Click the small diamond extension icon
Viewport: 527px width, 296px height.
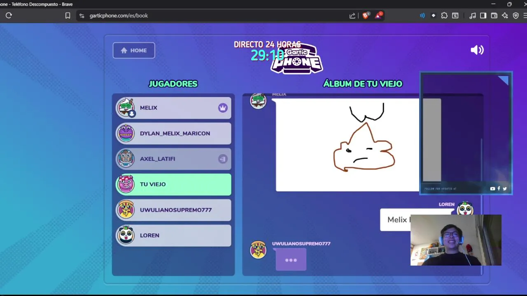[x=433, y=16]
